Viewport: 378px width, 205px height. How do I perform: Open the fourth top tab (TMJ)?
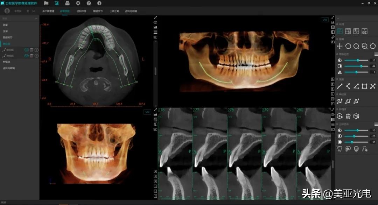coord(98,11)
